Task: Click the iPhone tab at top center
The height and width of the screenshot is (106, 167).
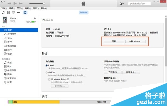Action: [x=83, y=13]
